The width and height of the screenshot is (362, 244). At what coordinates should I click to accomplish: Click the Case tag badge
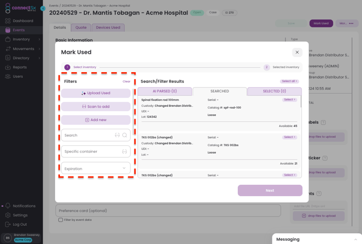[213, 13]
